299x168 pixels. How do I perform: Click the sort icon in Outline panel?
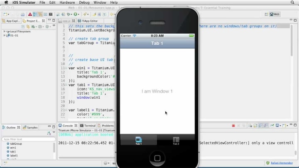coord(49,133)
